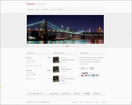Screen dimensions: 132x105
Task: Click the Serving Our City caption
Action: click(x=93, y=35)
